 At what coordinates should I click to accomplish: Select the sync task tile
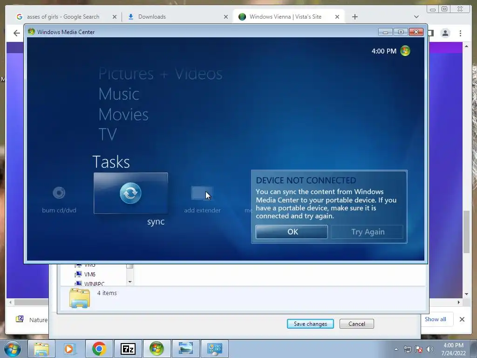(x=130, y=193)
